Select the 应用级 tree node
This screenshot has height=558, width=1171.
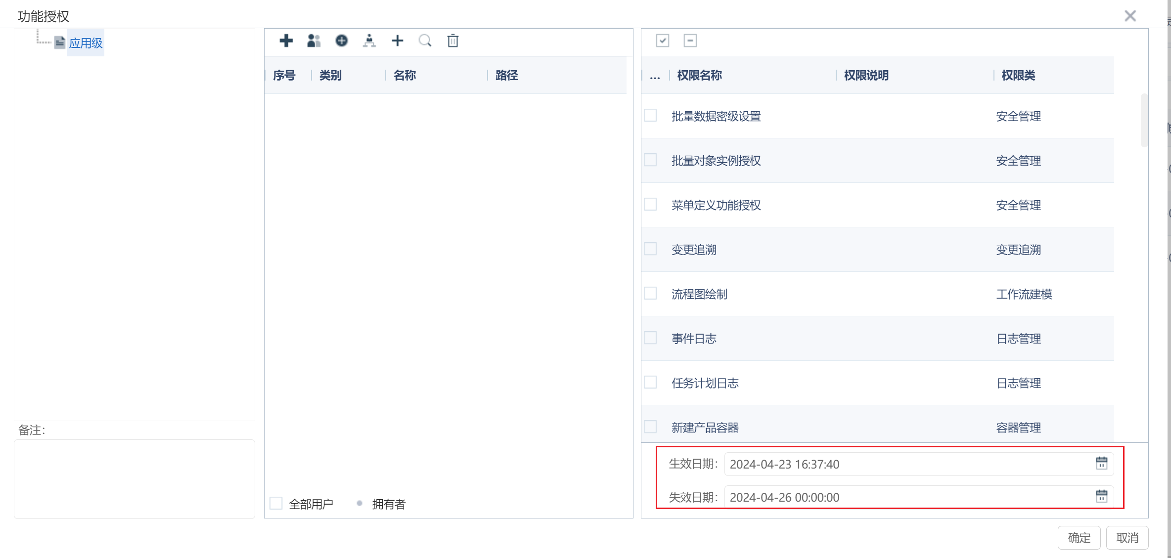(x=86, y=43)
